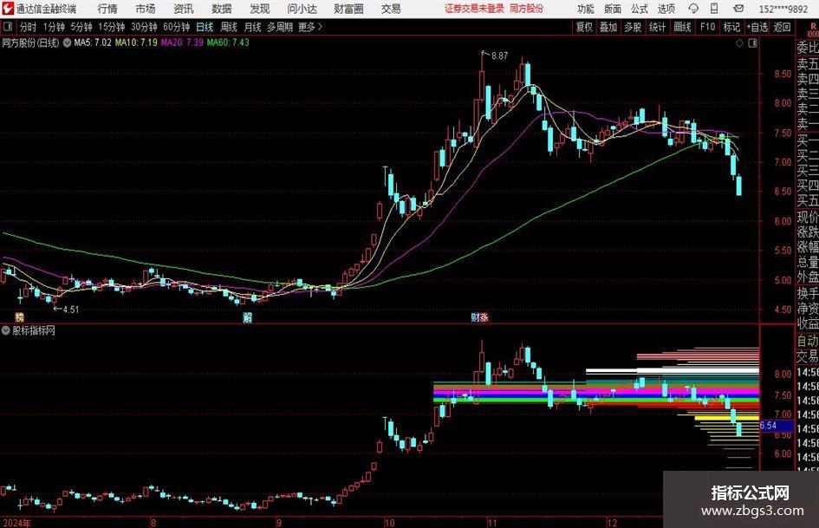This screenshot has height=528, width=819.
Task: Click the 证券交易未登录 login link
Action: point(475,9)
